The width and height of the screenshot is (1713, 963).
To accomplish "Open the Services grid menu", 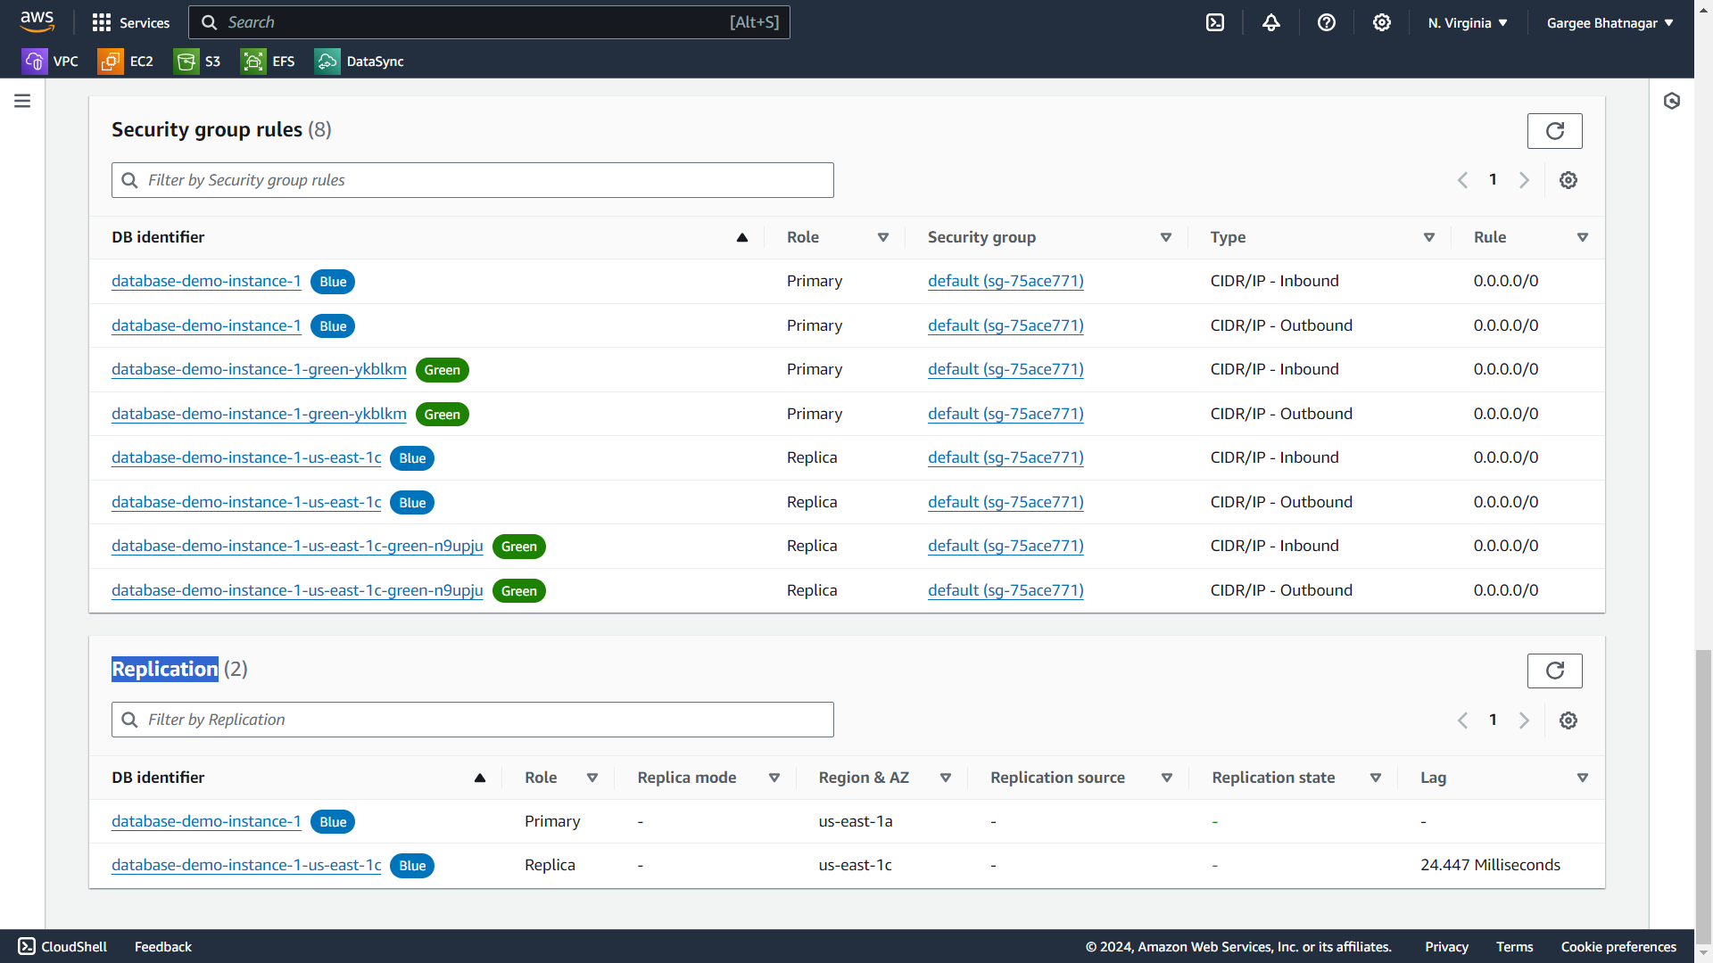I will point(130,22).
